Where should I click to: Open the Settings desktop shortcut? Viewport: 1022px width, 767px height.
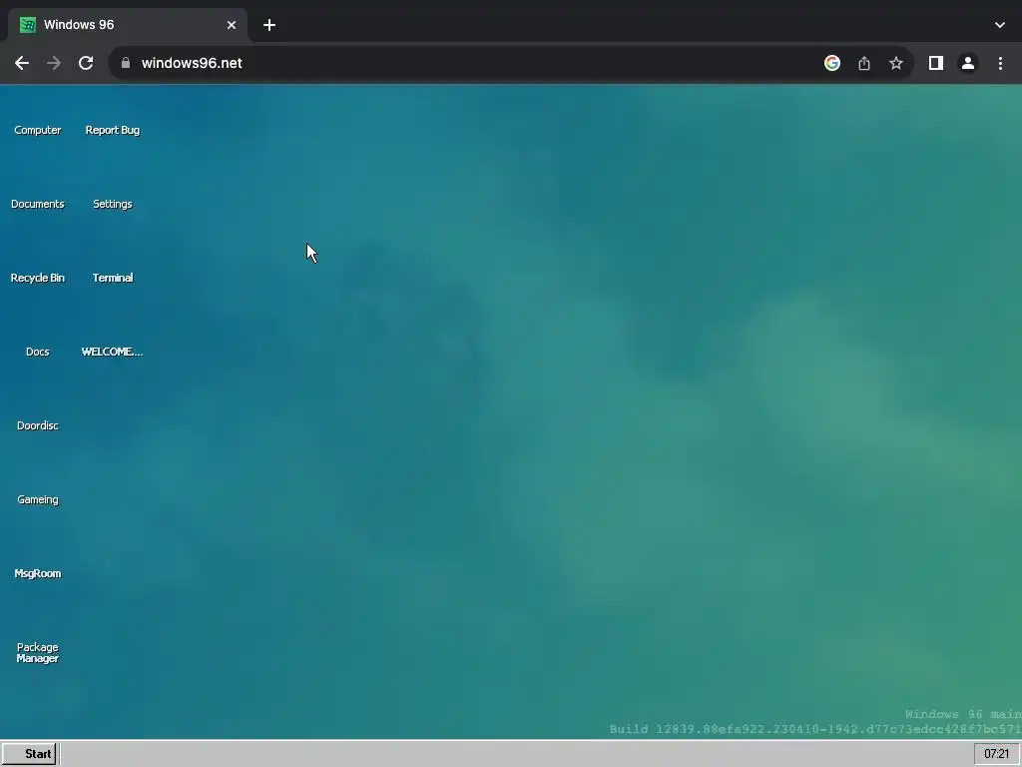[x=112, y=204]
